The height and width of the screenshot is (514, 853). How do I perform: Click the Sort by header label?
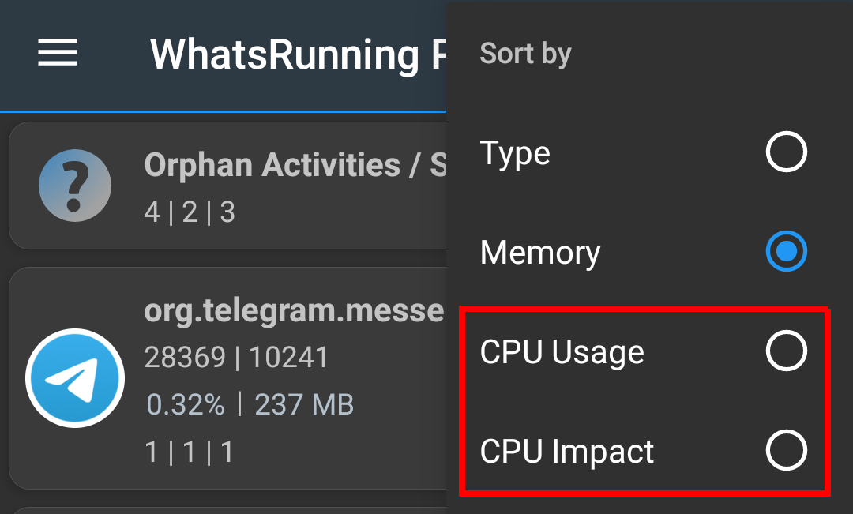pyautogui.click(x=525, y=53)
